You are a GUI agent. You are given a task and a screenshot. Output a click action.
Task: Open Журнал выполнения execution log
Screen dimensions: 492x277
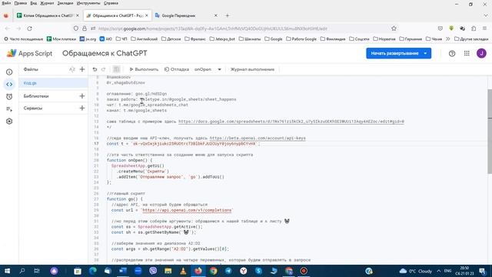252,69
